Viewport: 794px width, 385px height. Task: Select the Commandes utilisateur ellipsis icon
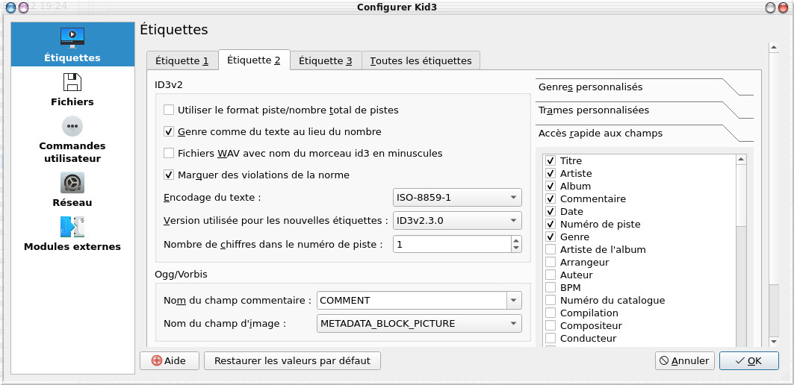72,126
